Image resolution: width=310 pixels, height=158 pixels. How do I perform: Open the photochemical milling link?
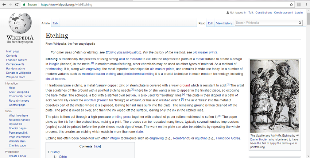139,74
